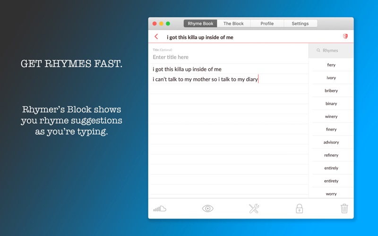Maximize the window with the green button
Viewport: 378px width, 236px height.
(168, 23)
